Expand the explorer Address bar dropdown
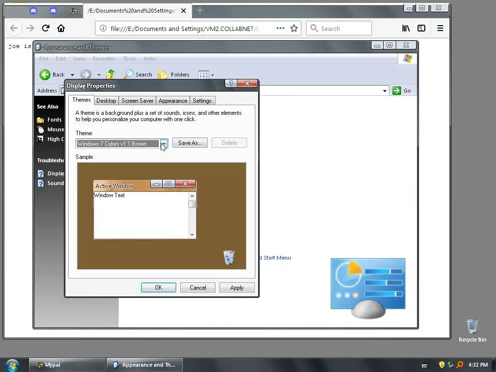Image resolution: width=496 pixels, height=372 pixels. (x=385, y=91)
